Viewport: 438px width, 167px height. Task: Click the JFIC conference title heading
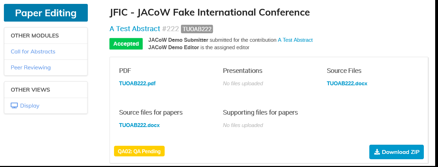click(x=210, y=13)
